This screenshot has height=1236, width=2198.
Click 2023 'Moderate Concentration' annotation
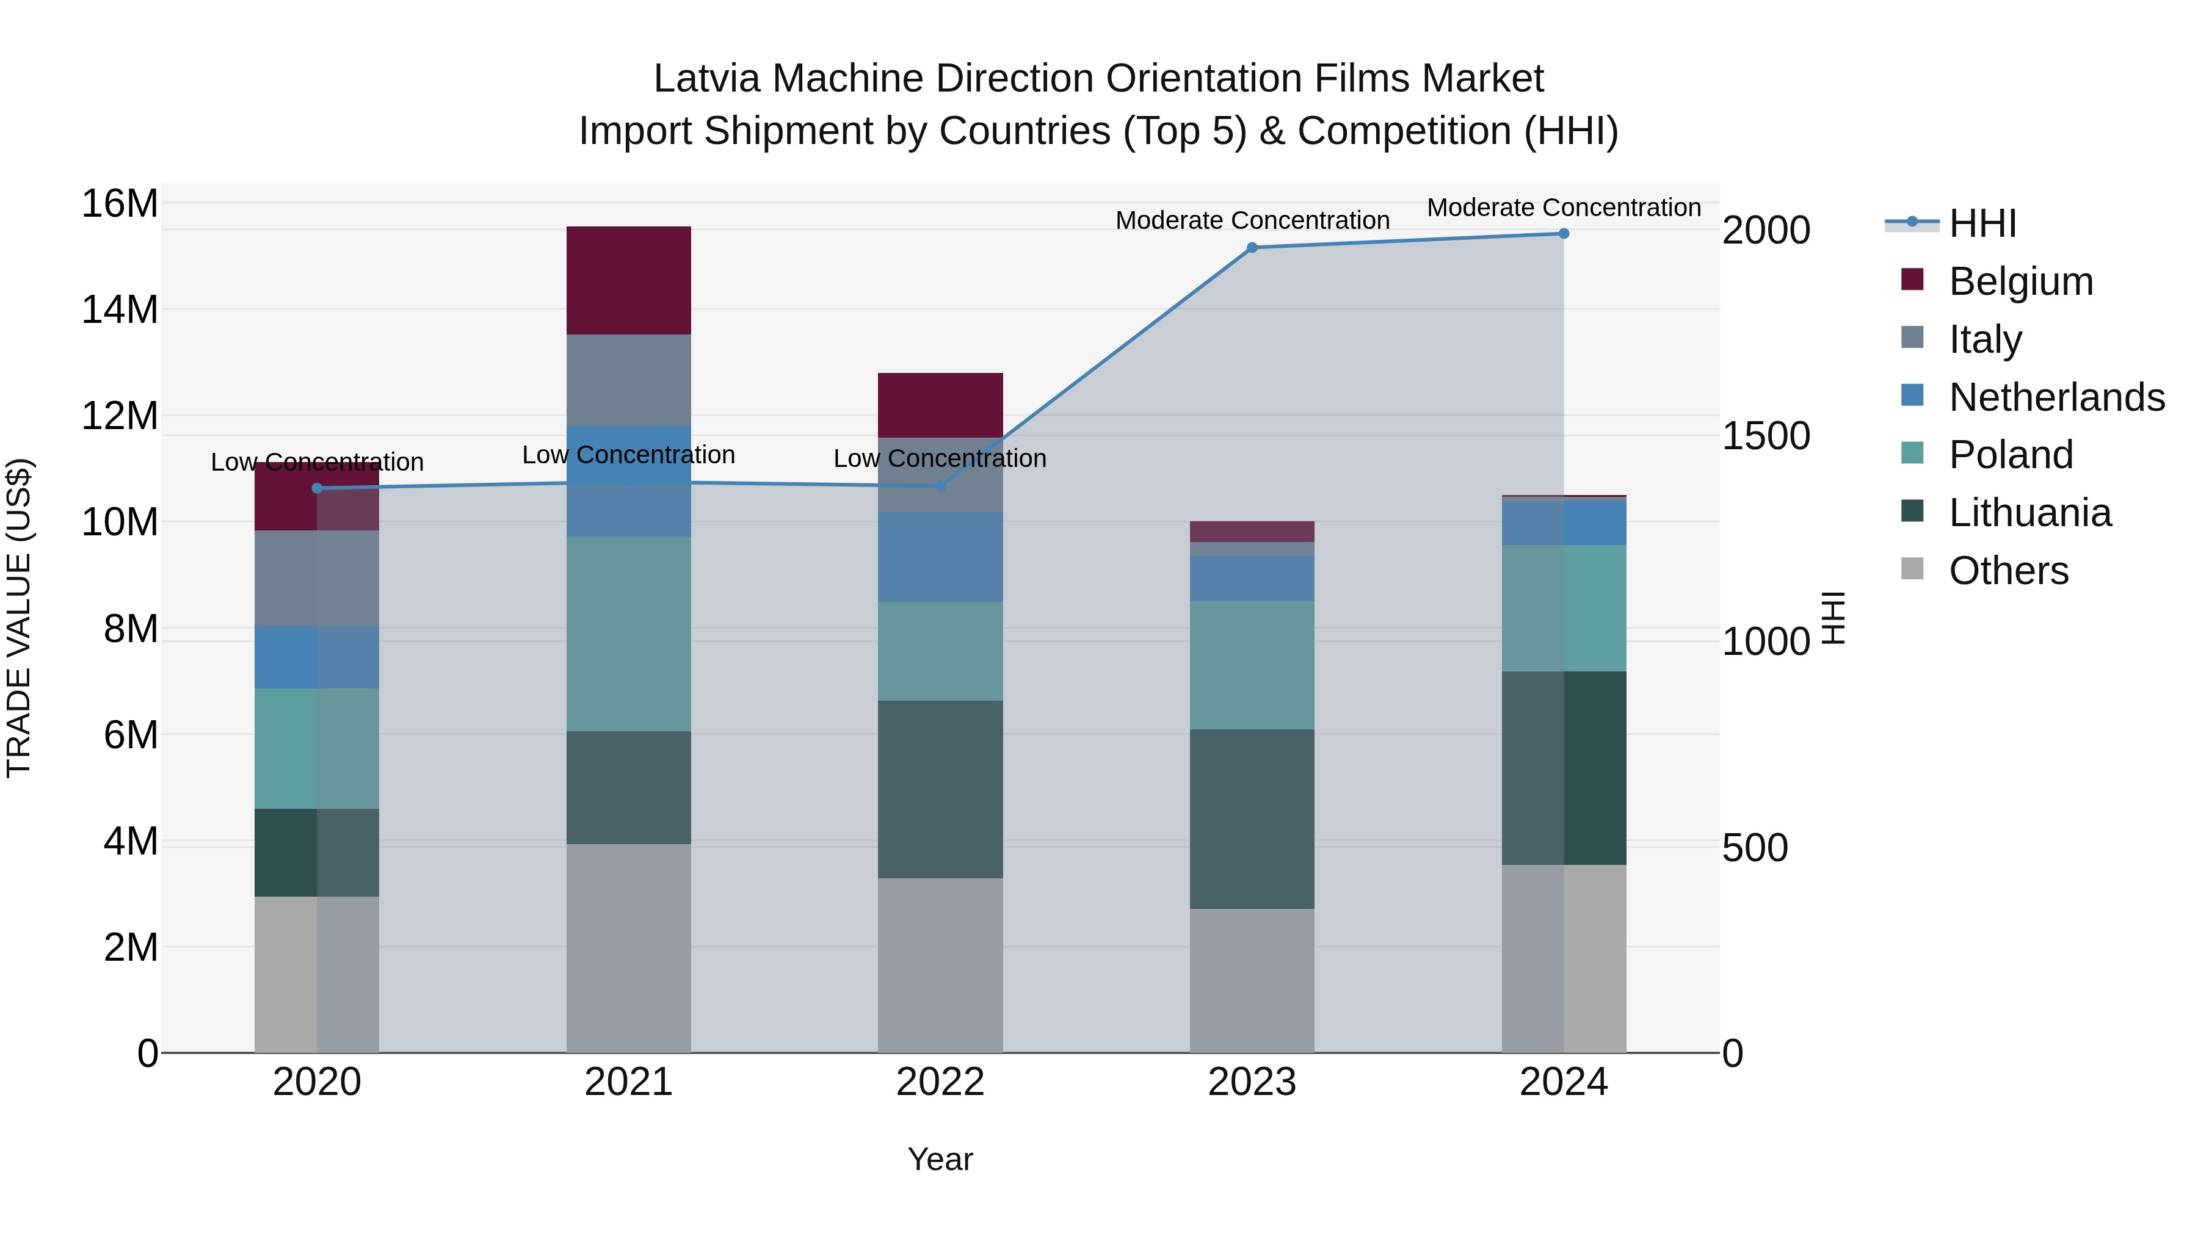pyautogui.click(x=1252, y=220)
